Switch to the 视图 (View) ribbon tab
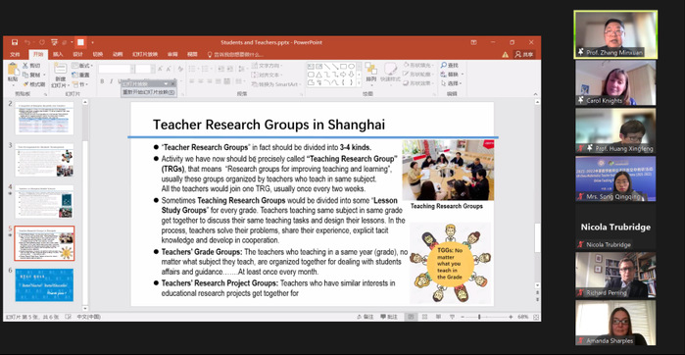The height and width of the screenshot is (355, 685). point(192,55)
